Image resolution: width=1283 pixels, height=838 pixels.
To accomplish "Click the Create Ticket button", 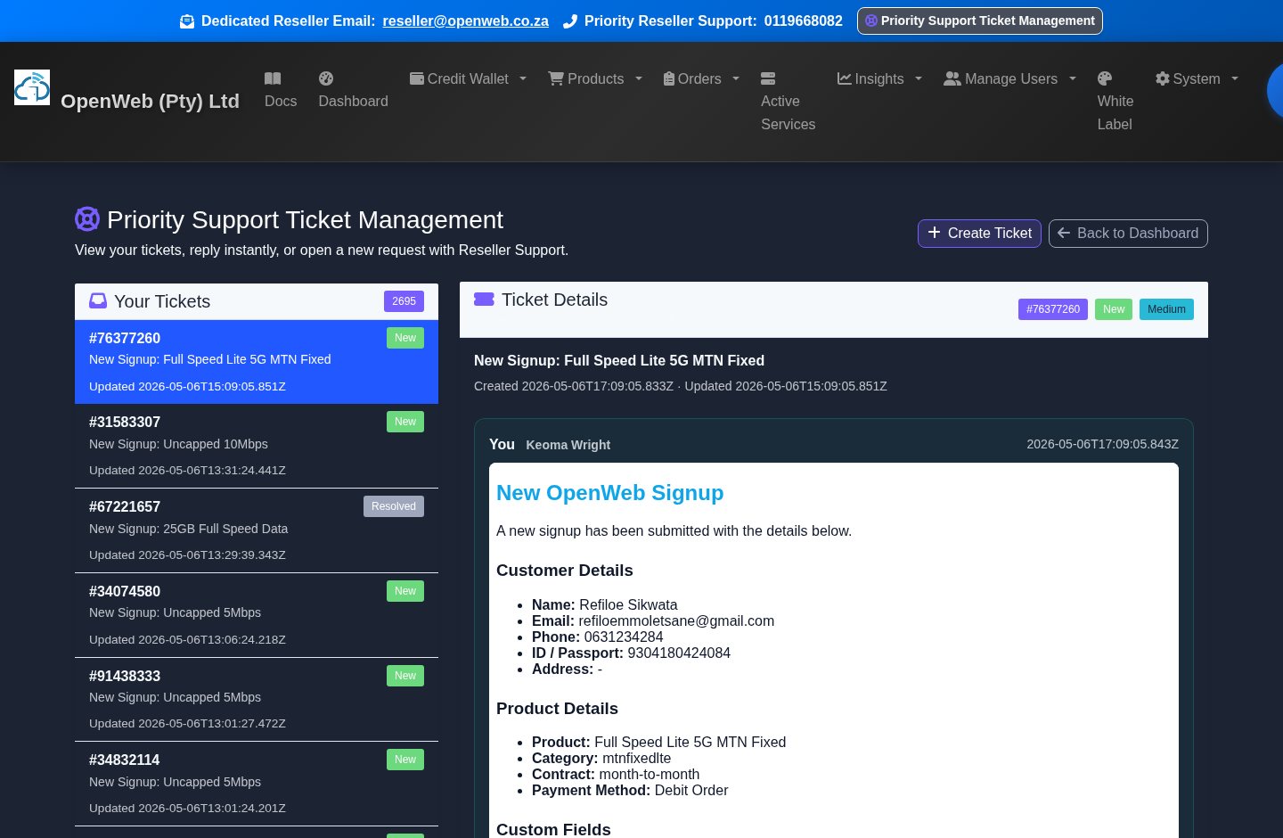I will [x=979, y=234].
